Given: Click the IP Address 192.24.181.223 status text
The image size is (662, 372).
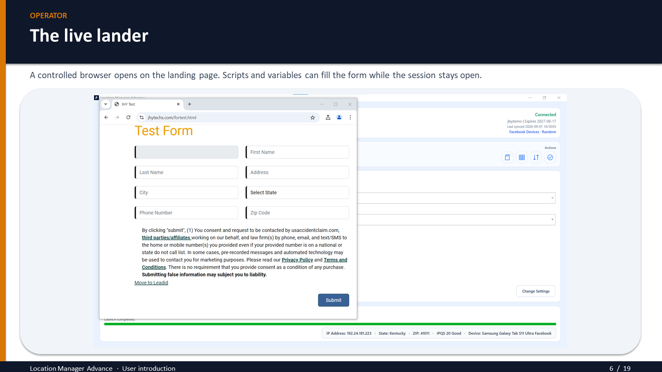Looking at the screenshot, I should point(349,333).
